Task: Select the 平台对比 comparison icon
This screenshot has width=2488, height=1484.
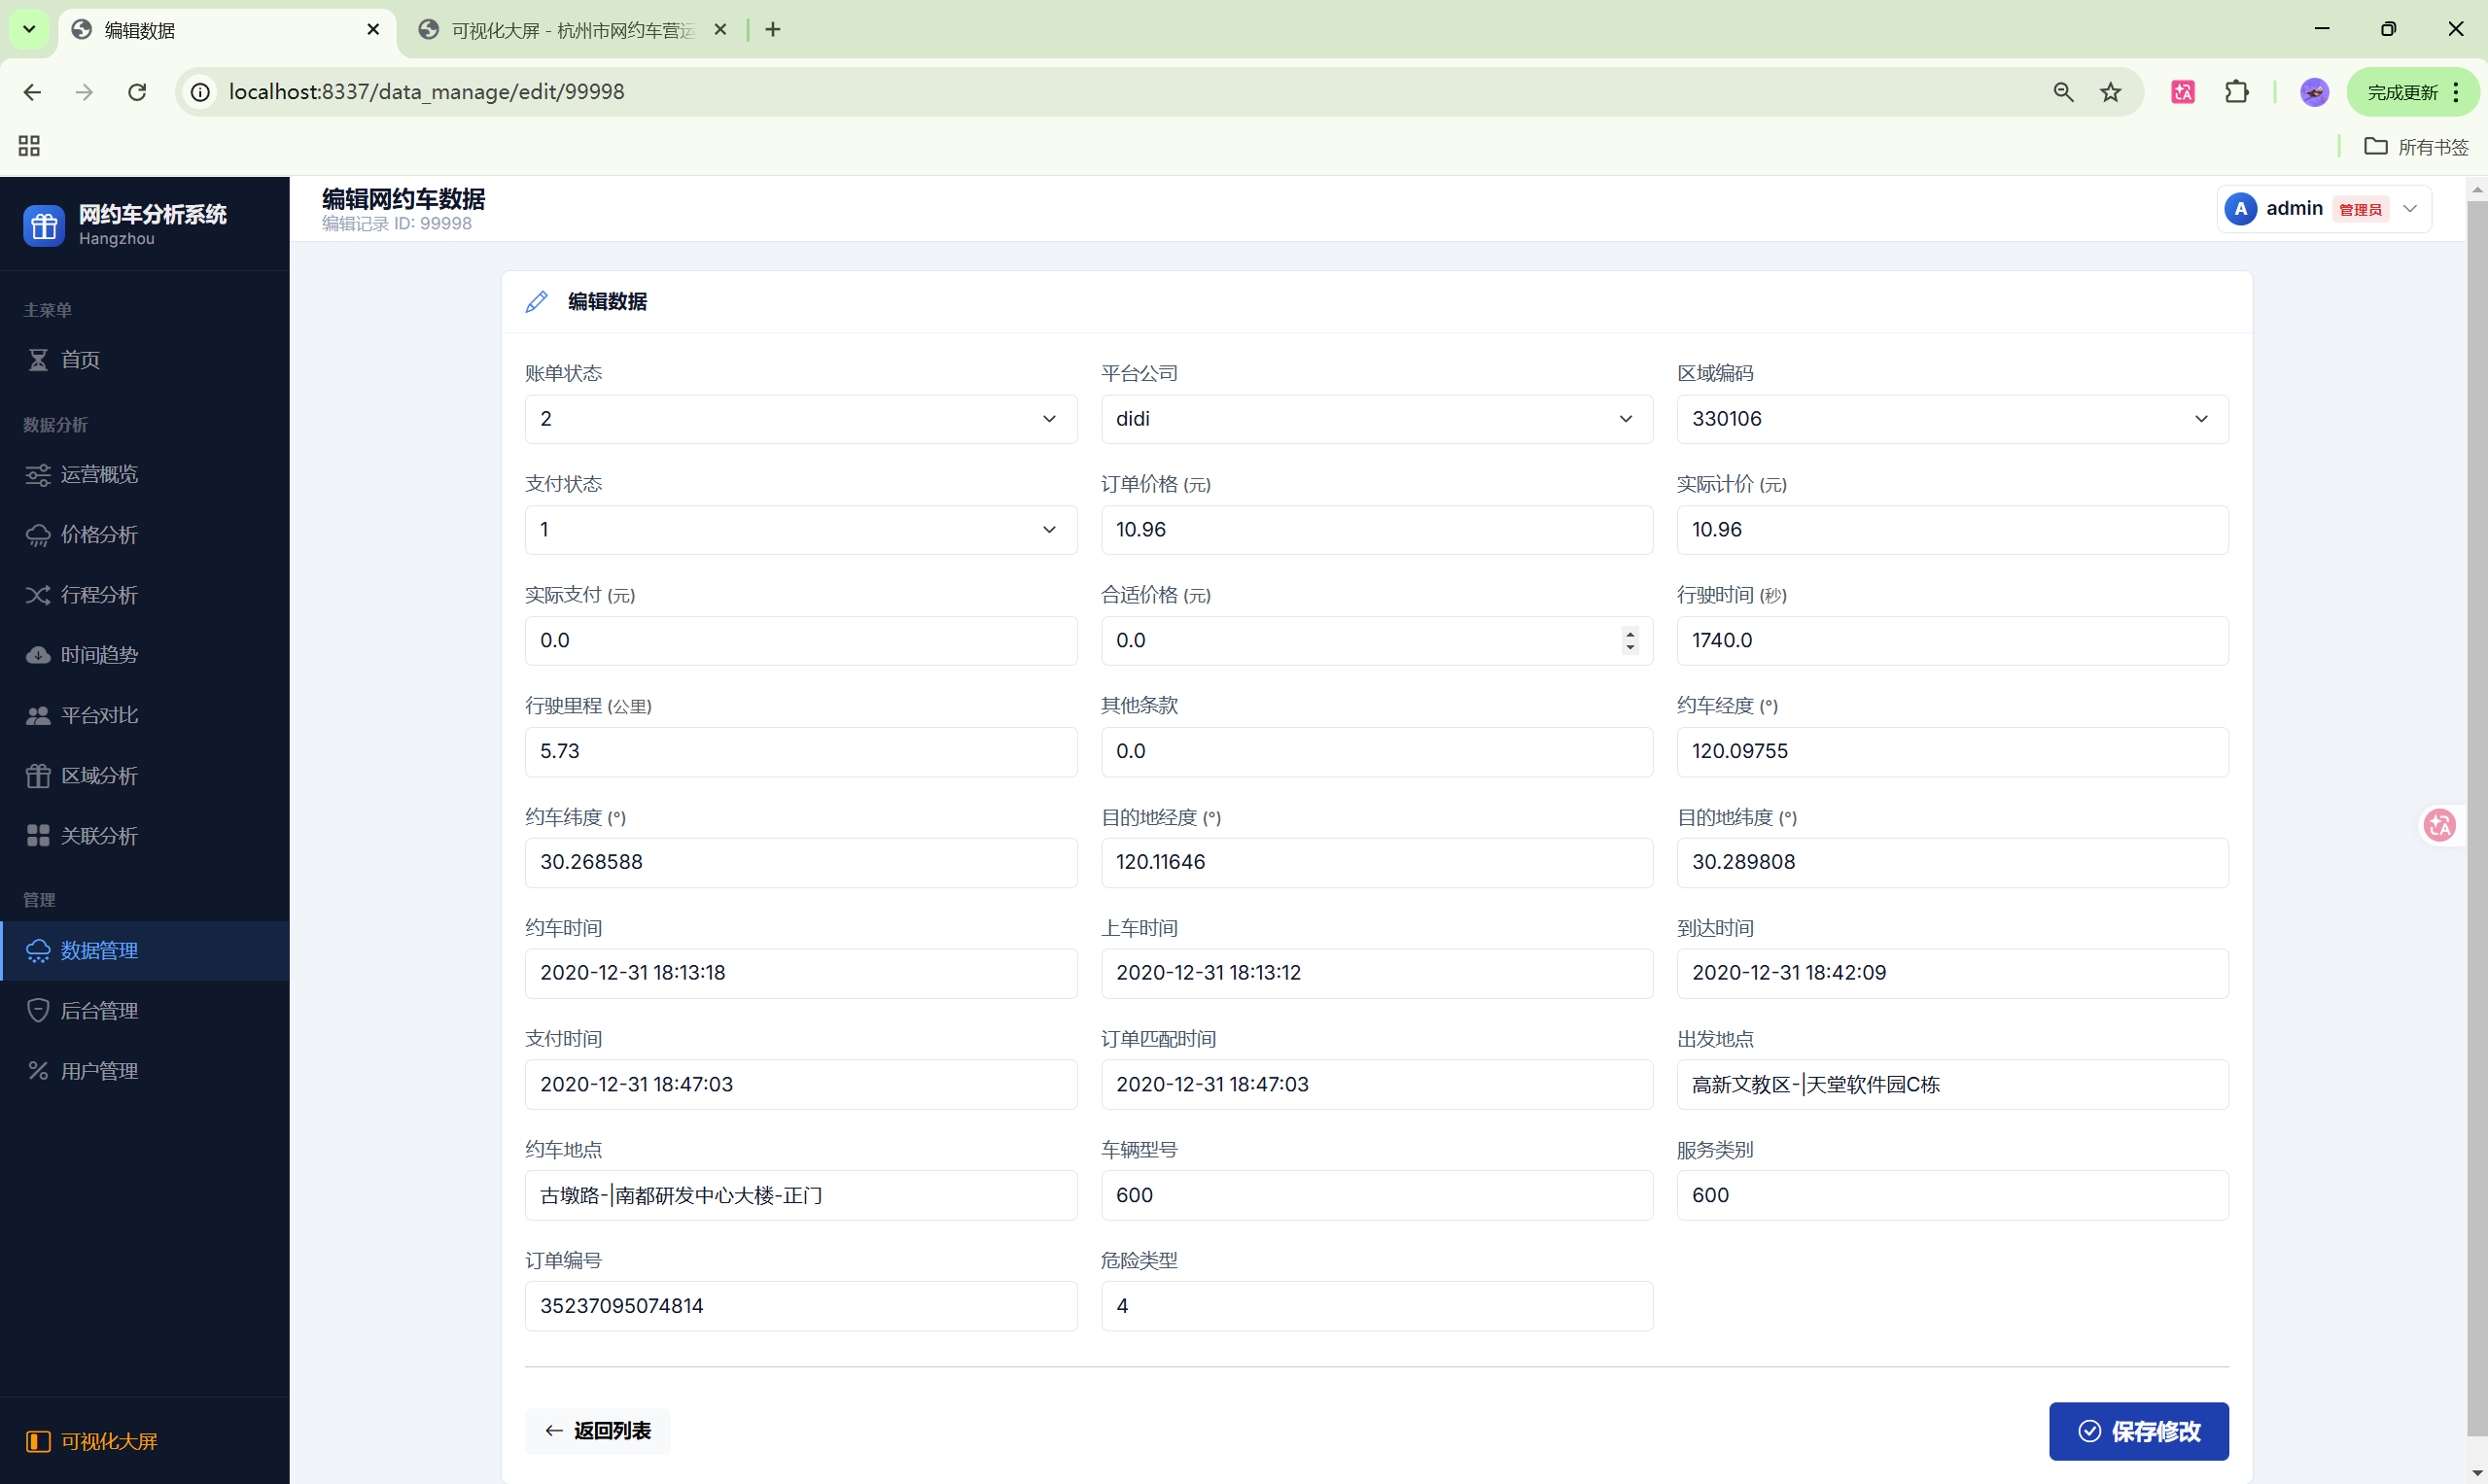Action: click(38, 714)
